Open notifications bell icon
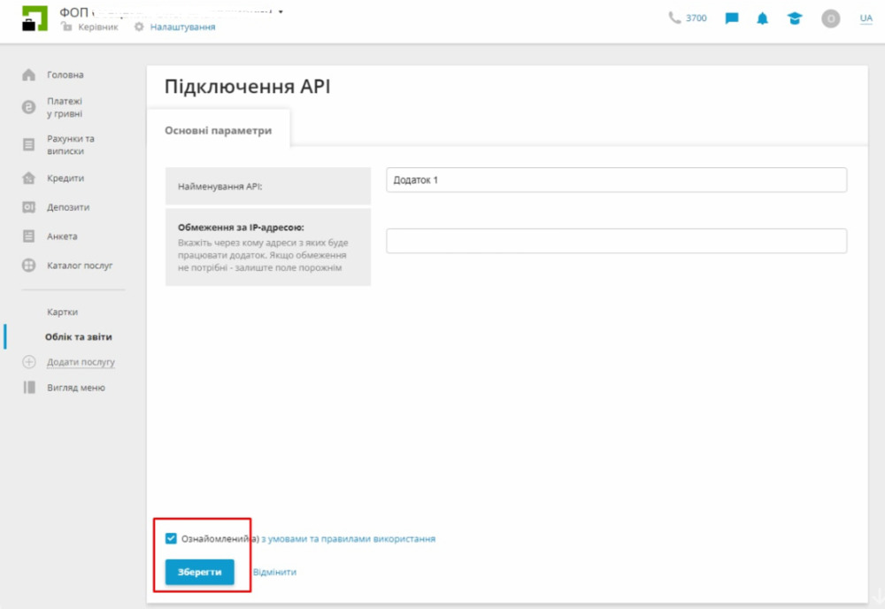This screenshot has height=609, width=885. click(762, 19)
